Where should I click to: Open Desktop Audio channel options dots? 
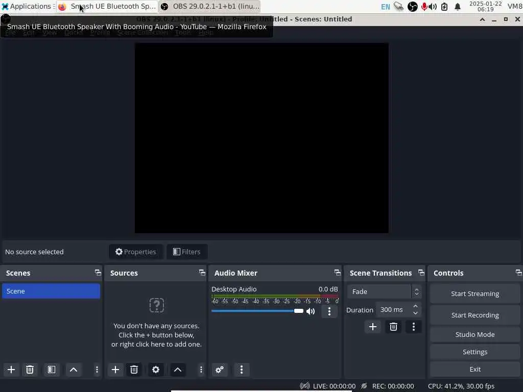pos(329,311)
